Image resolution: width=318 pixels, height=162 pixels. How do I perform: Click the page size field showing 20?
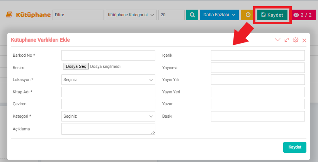click(172, 15)
